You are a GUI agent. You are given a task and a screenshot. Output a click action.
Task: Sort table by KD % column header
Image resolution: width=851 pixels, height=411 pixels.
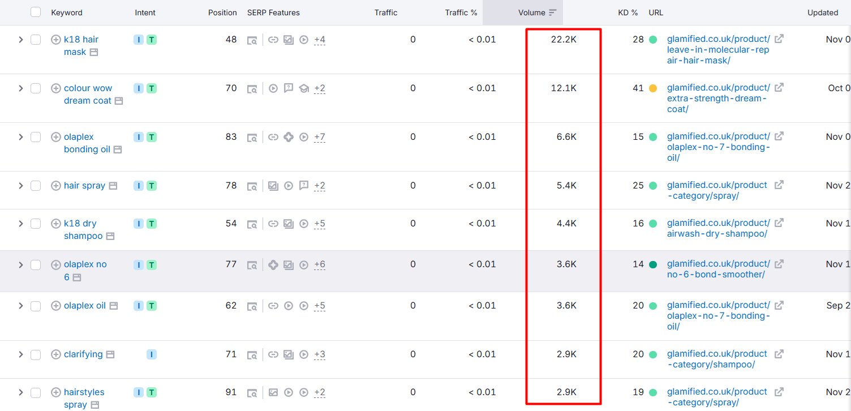point(627,12)
